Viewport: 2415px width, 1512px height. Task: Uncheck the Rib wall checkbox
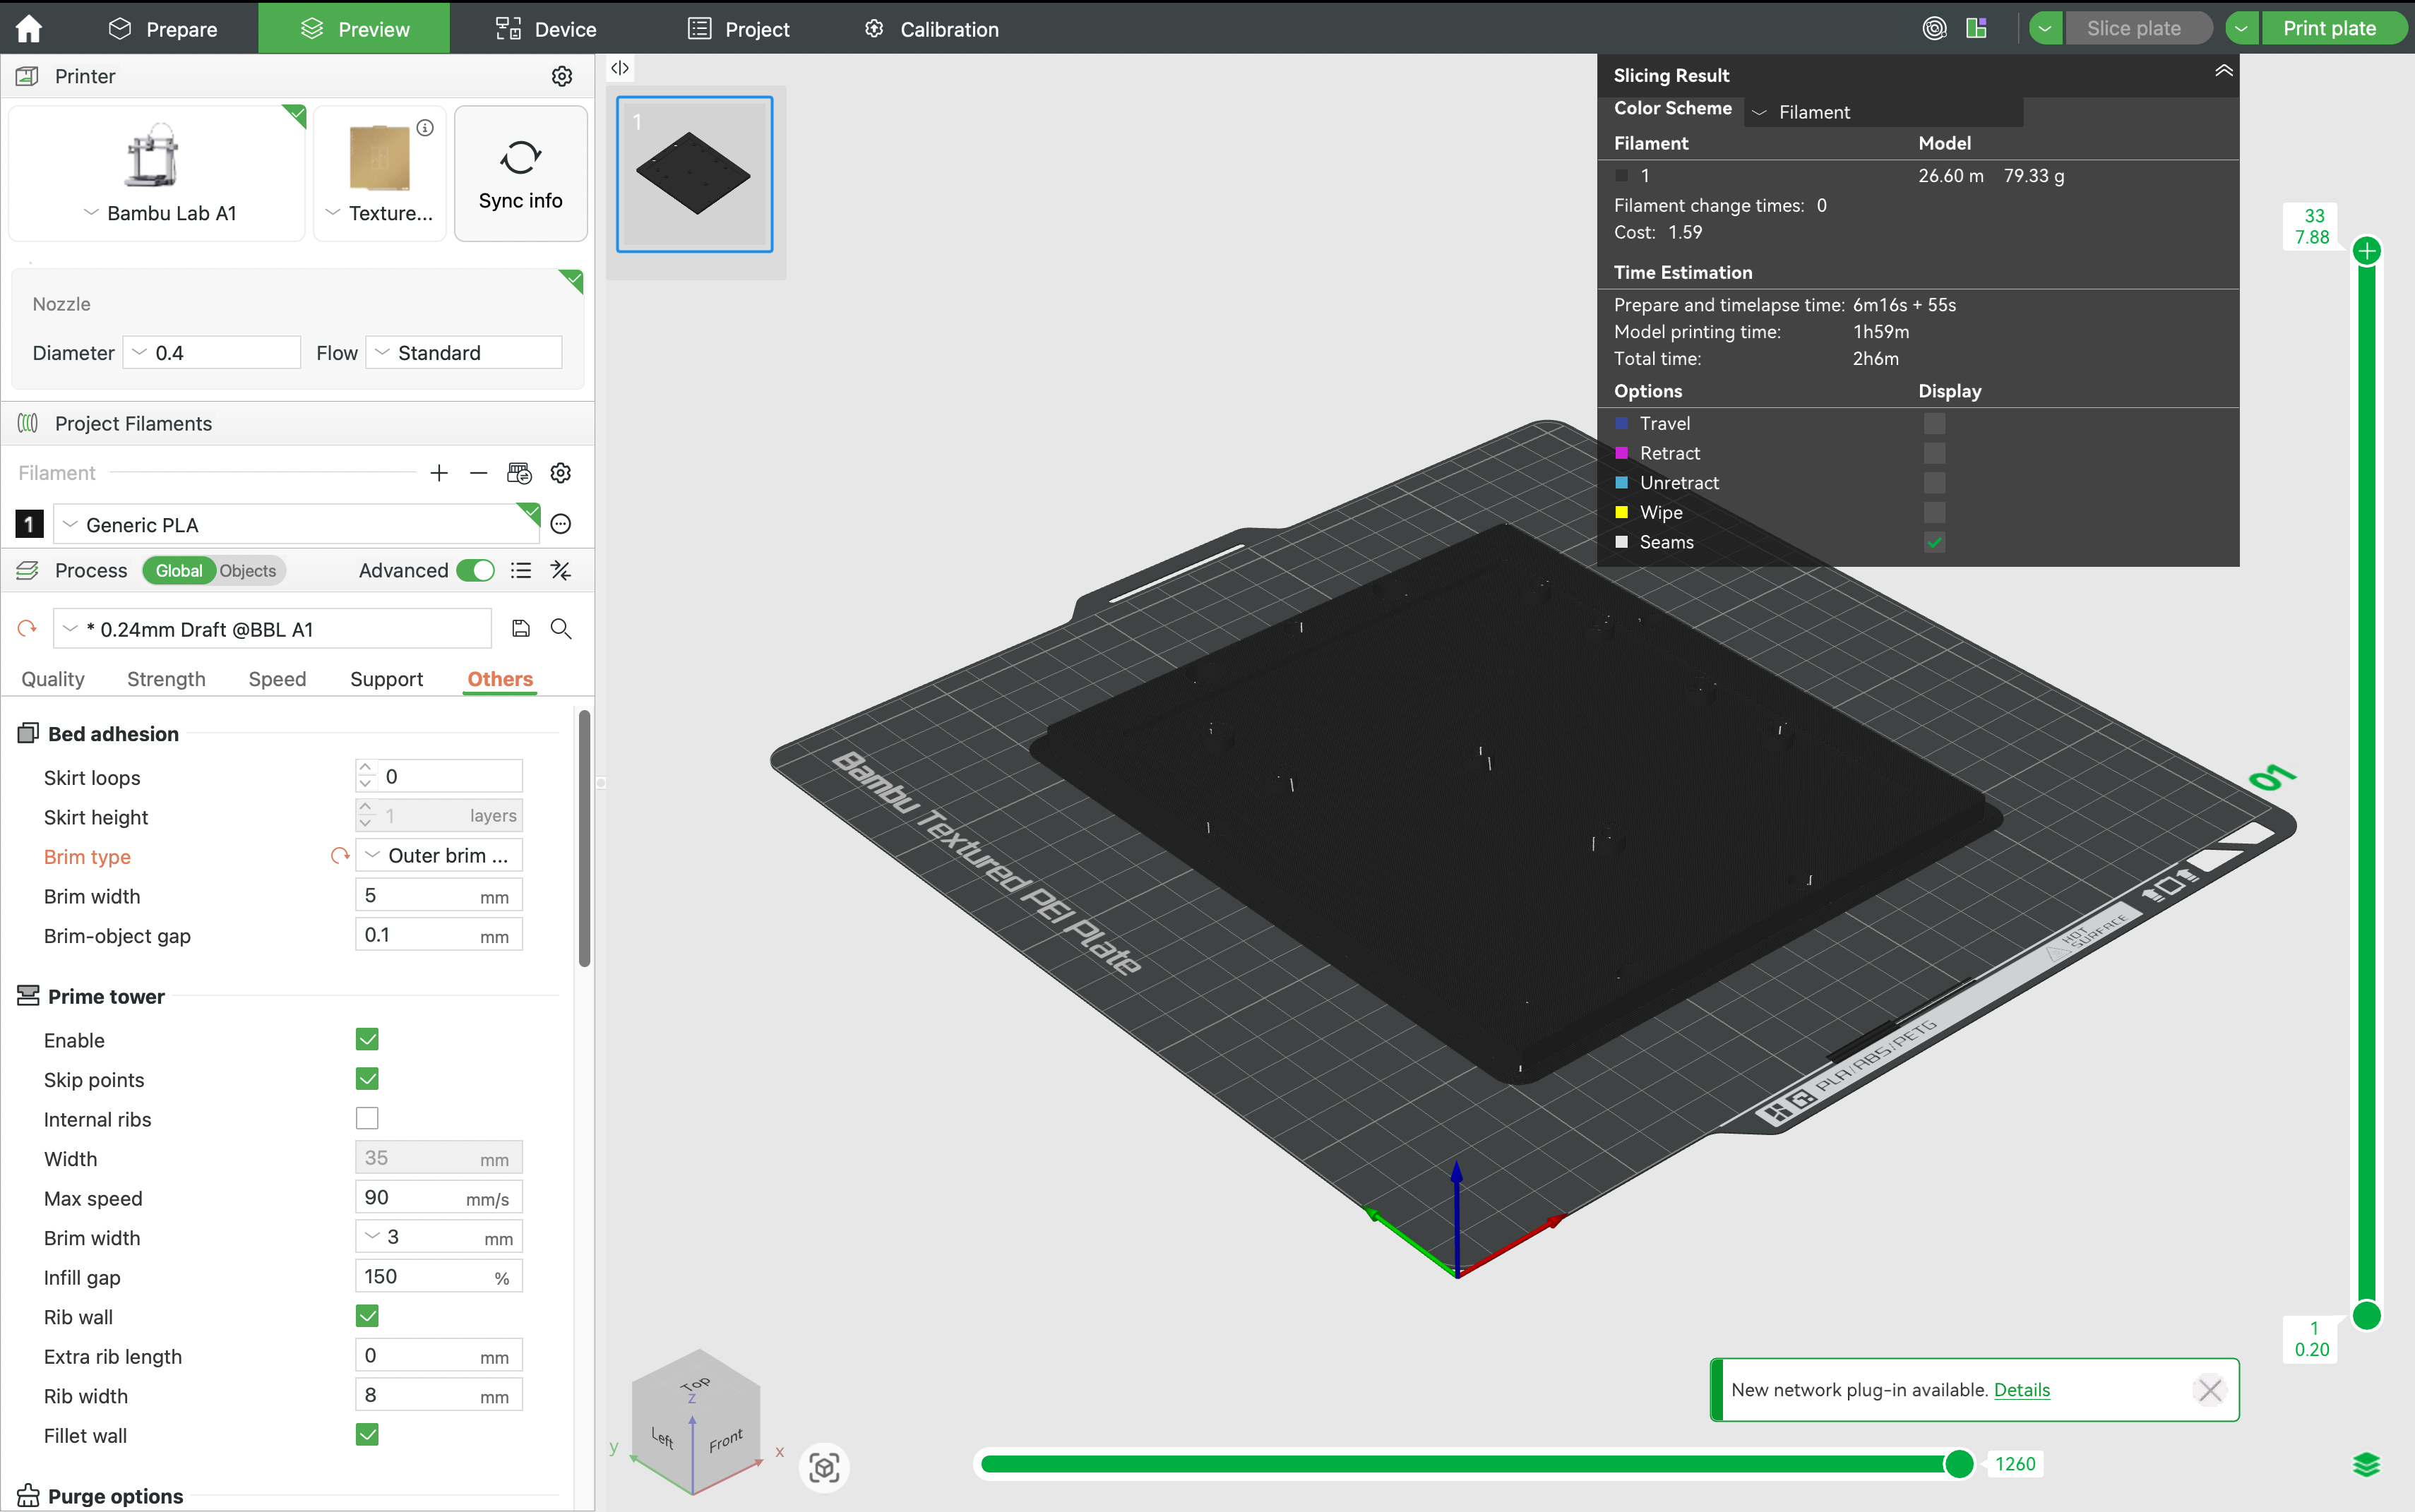click(x=367, y=1316)
